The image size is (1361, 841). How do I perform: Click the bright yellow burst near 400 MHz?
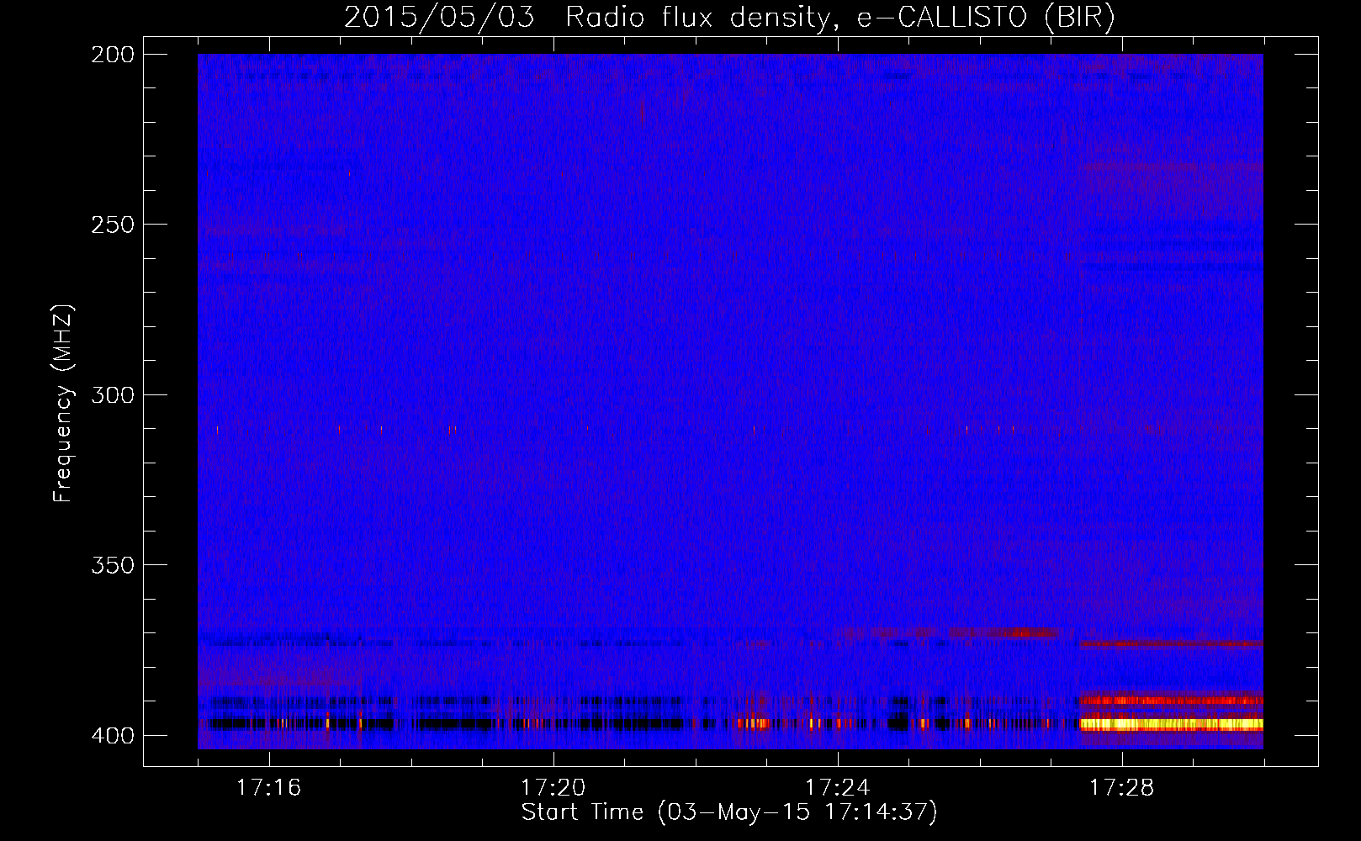(x=1171, y=723)
